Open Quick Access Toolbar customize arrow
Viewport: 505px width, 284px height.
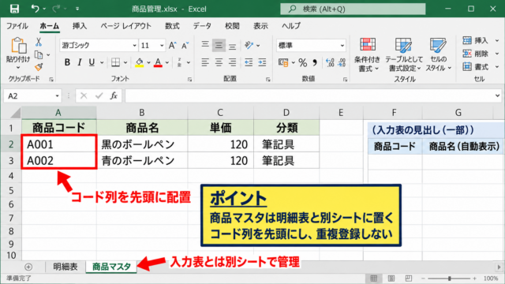(77, 9)
